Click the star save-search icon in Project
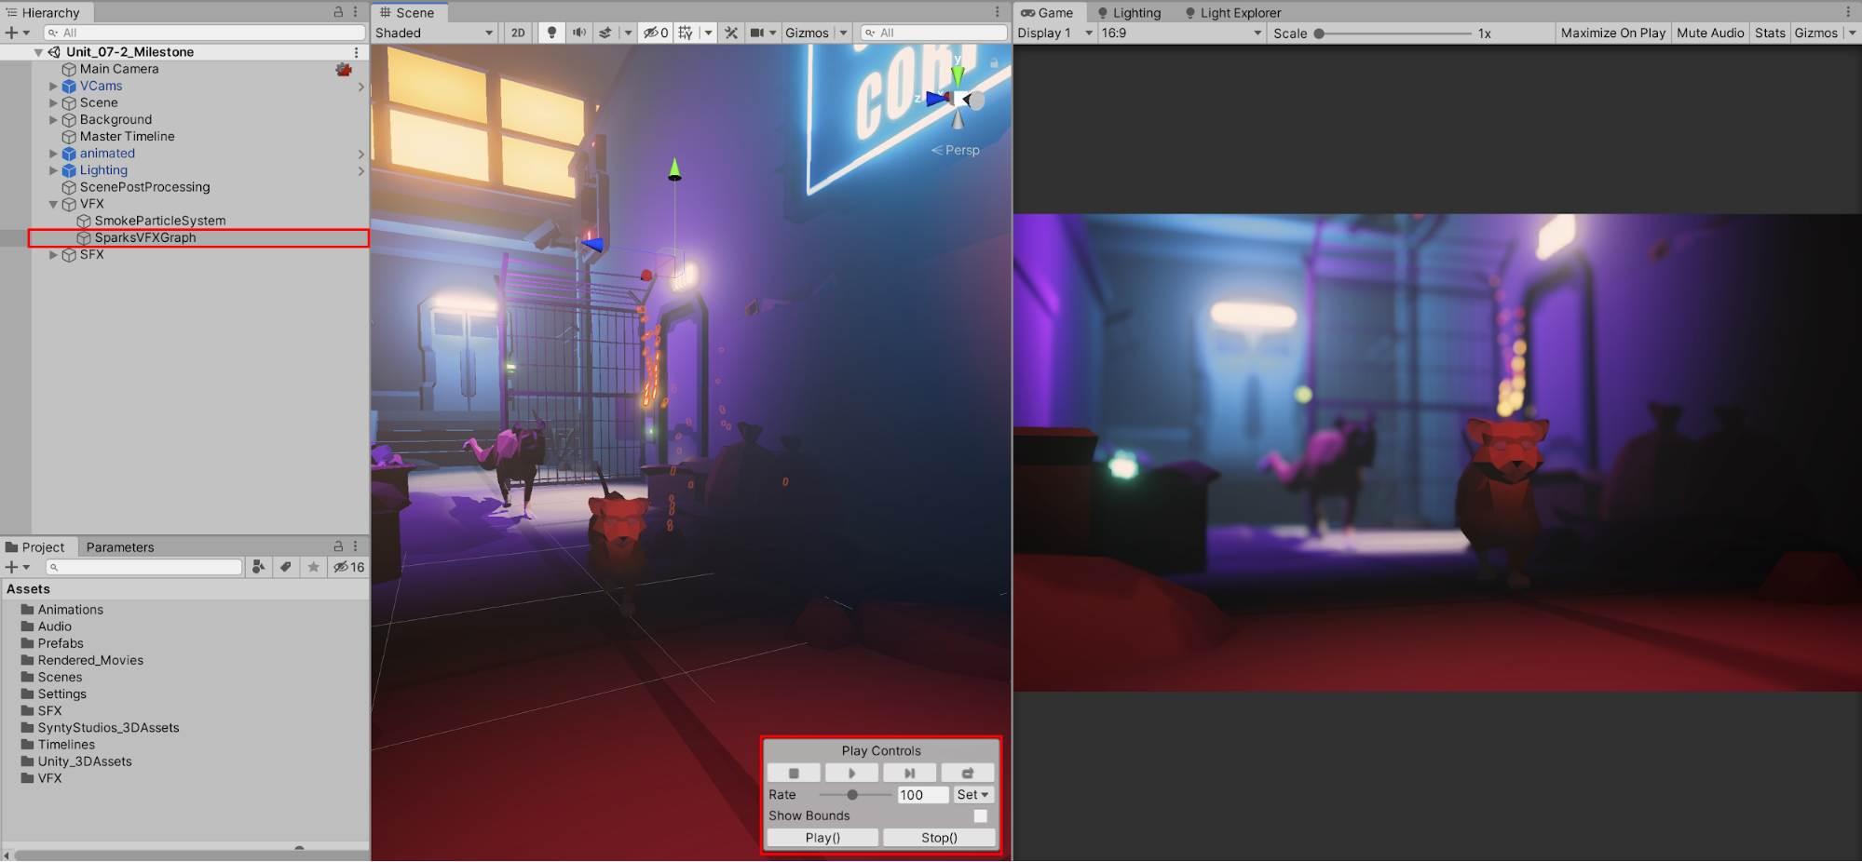Viewport: 1862px width, 862px height. [314, 567]
